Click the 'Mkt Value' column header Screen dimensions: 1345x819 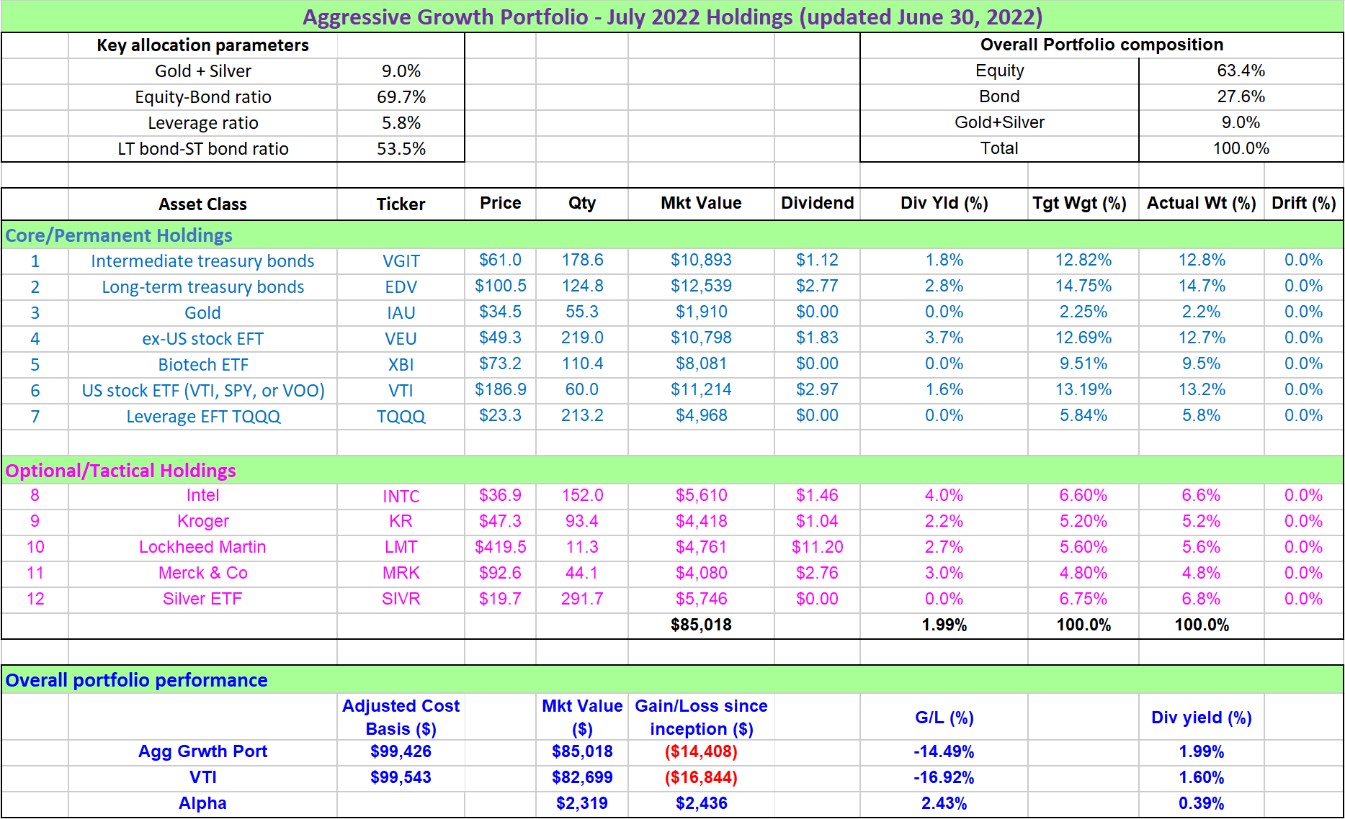[701, 204]
